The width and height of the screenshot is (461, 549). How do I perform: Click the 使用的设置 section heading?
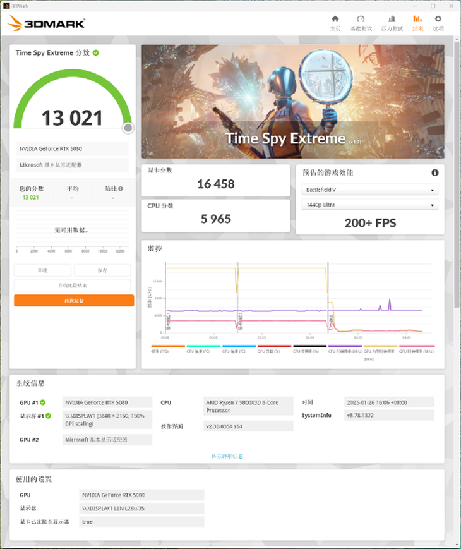[33, 480]
